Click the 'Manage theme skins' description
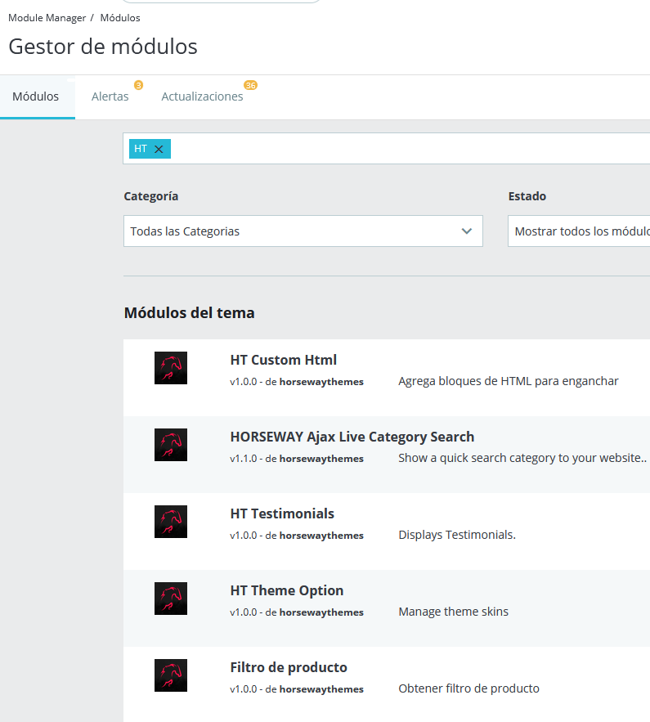650x722 pixels. click(x=454, y=612)
